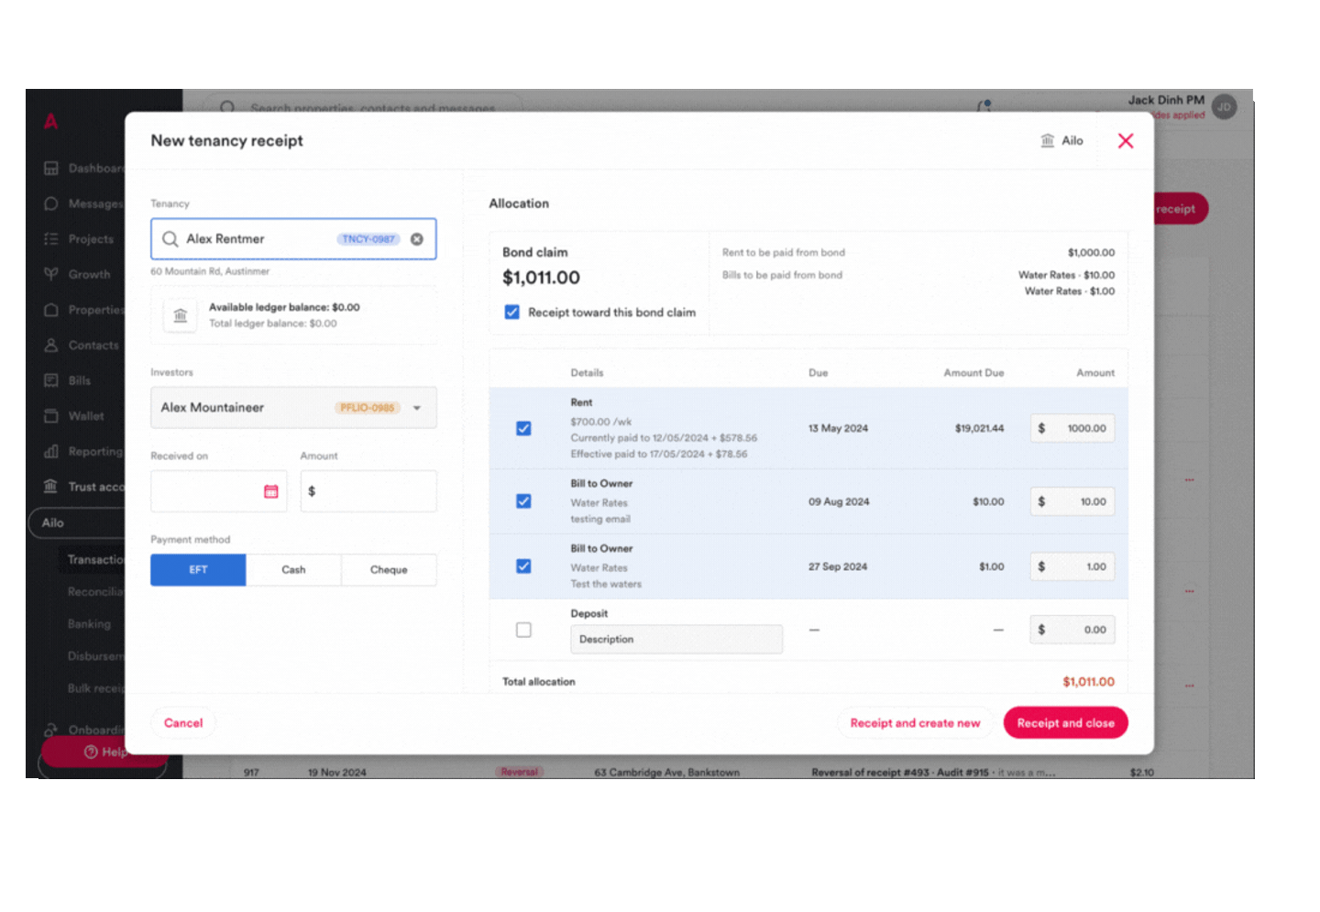Click the Cancel button
1320x912 pixels.
tap(183, 723)
